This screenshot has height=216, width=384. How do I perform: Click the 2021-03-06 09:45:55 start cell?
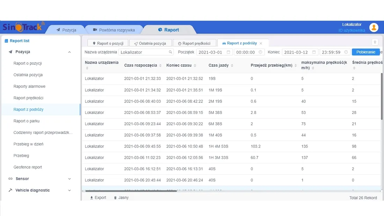tap(142, 146)
